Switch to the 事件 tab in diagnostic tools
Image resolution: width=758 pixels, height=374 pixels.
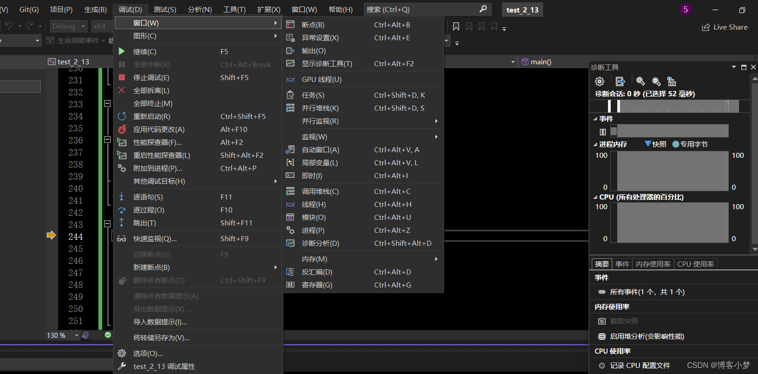pos(622,264)
